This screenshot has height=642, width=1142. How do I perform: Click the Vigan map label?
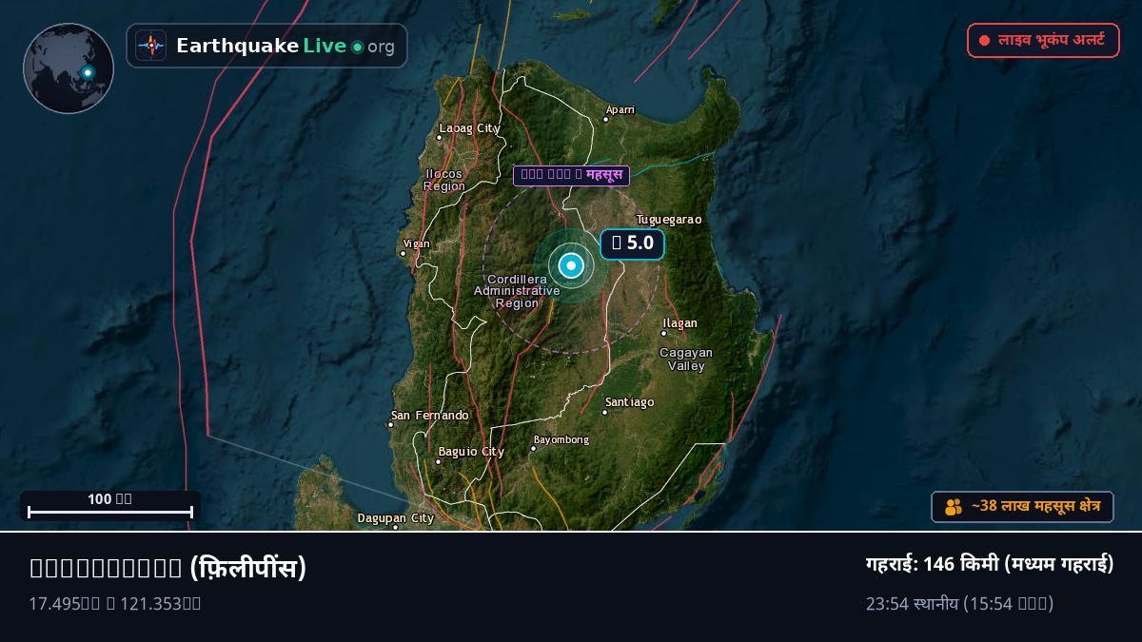pos(416,244)
